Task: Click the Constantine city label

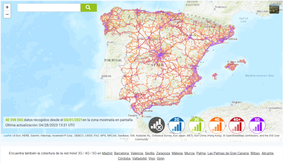Action: point(274,108)
